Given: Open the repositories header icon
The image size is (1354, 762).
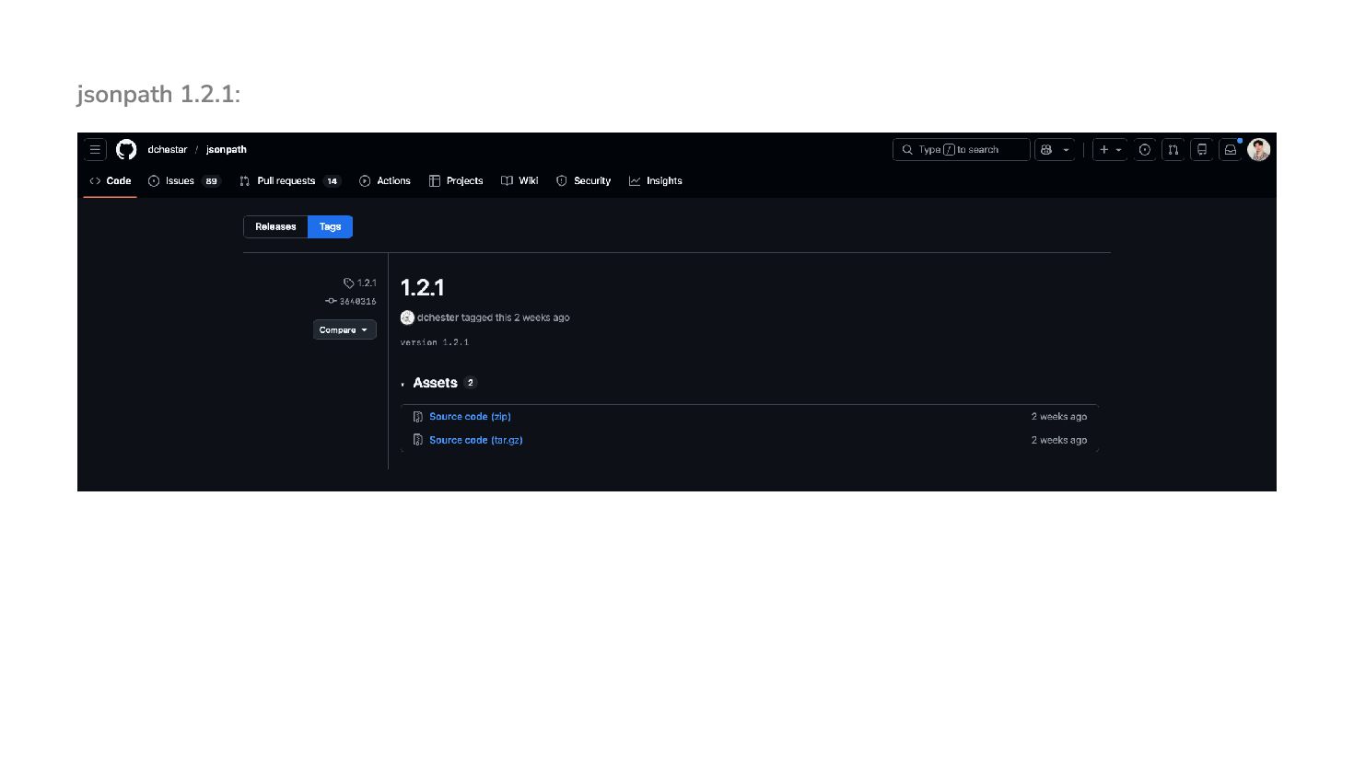Looking at the screenshot, I should click(1202, 149).
